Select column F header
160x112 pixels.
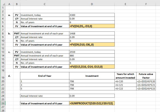click(x=146, y=4)
